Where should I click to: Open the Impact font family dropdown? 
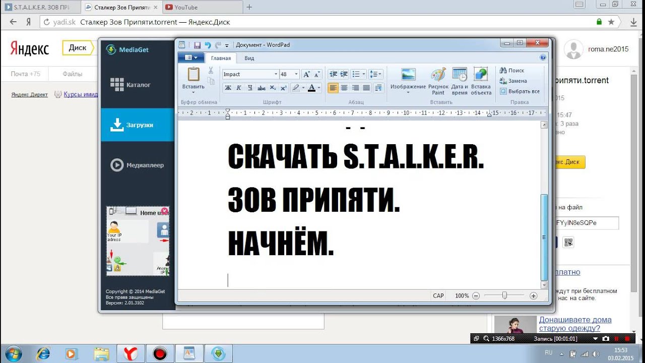click(276, 74)
